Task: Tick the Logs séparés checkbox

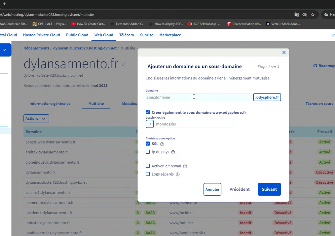Action: click(x=148, y=174)
